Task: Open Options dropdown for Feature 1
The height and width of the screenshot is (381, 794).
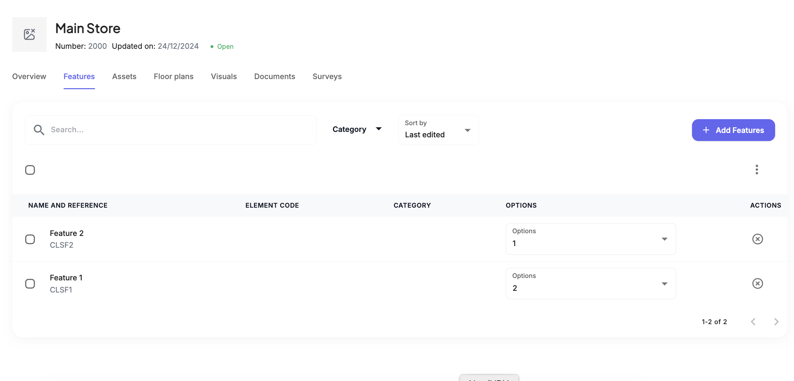Action: coord(590,283)
